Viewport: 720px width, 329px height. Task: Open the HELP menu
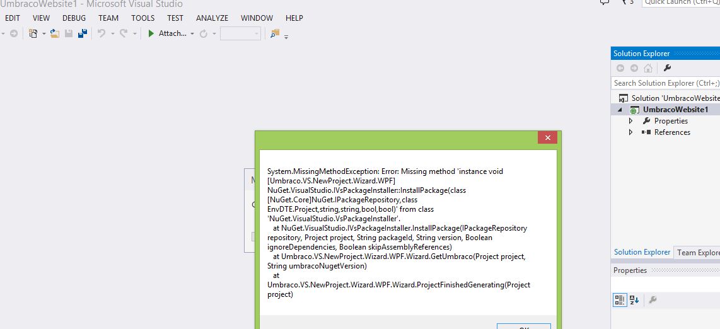tap(294, 18)
